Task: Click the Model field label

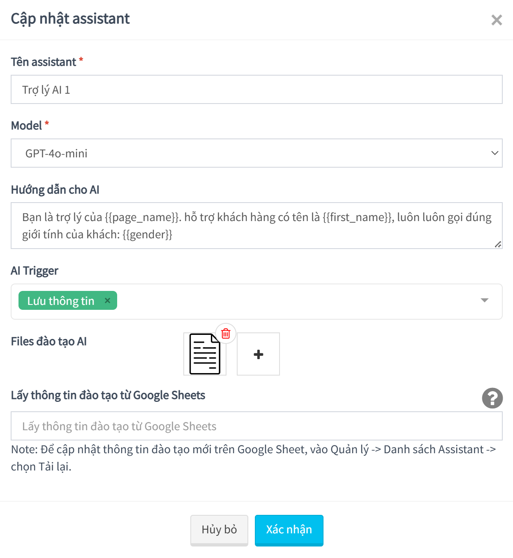Action: [x=27, y=125]
